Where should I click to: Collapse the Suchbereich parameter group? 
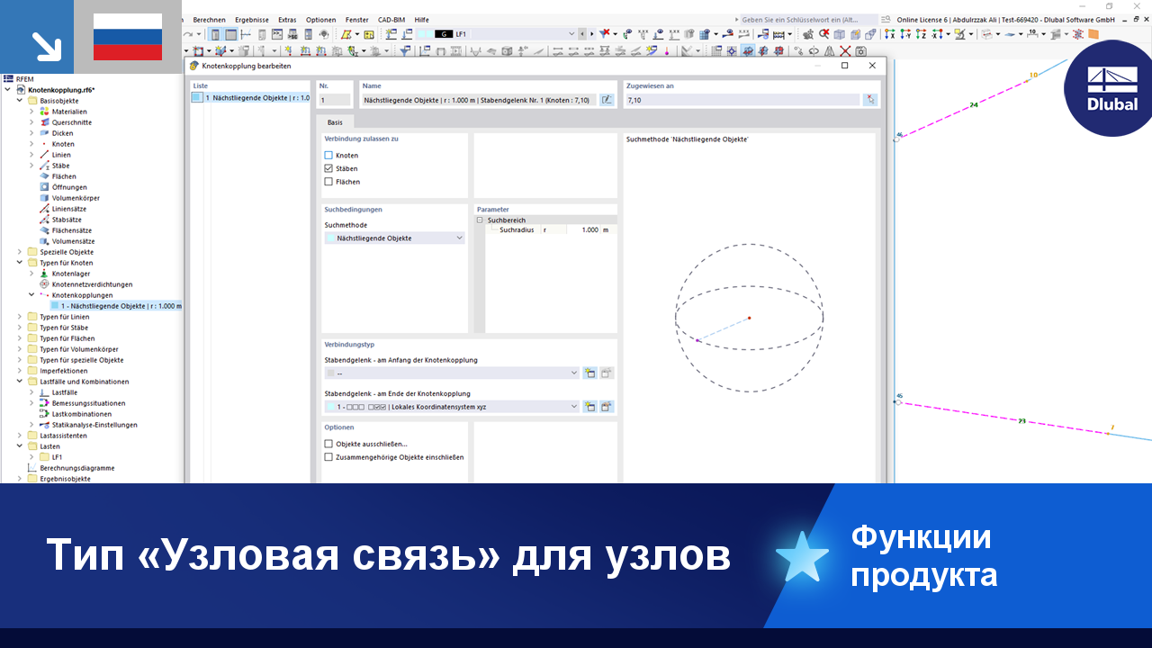pyautogui.click(x=480, y=220)
